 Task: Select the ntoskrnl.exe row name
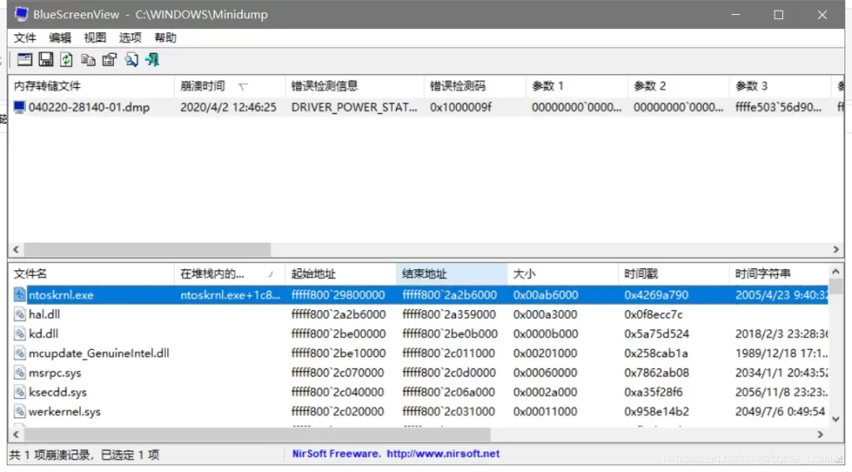click(61, 295)
